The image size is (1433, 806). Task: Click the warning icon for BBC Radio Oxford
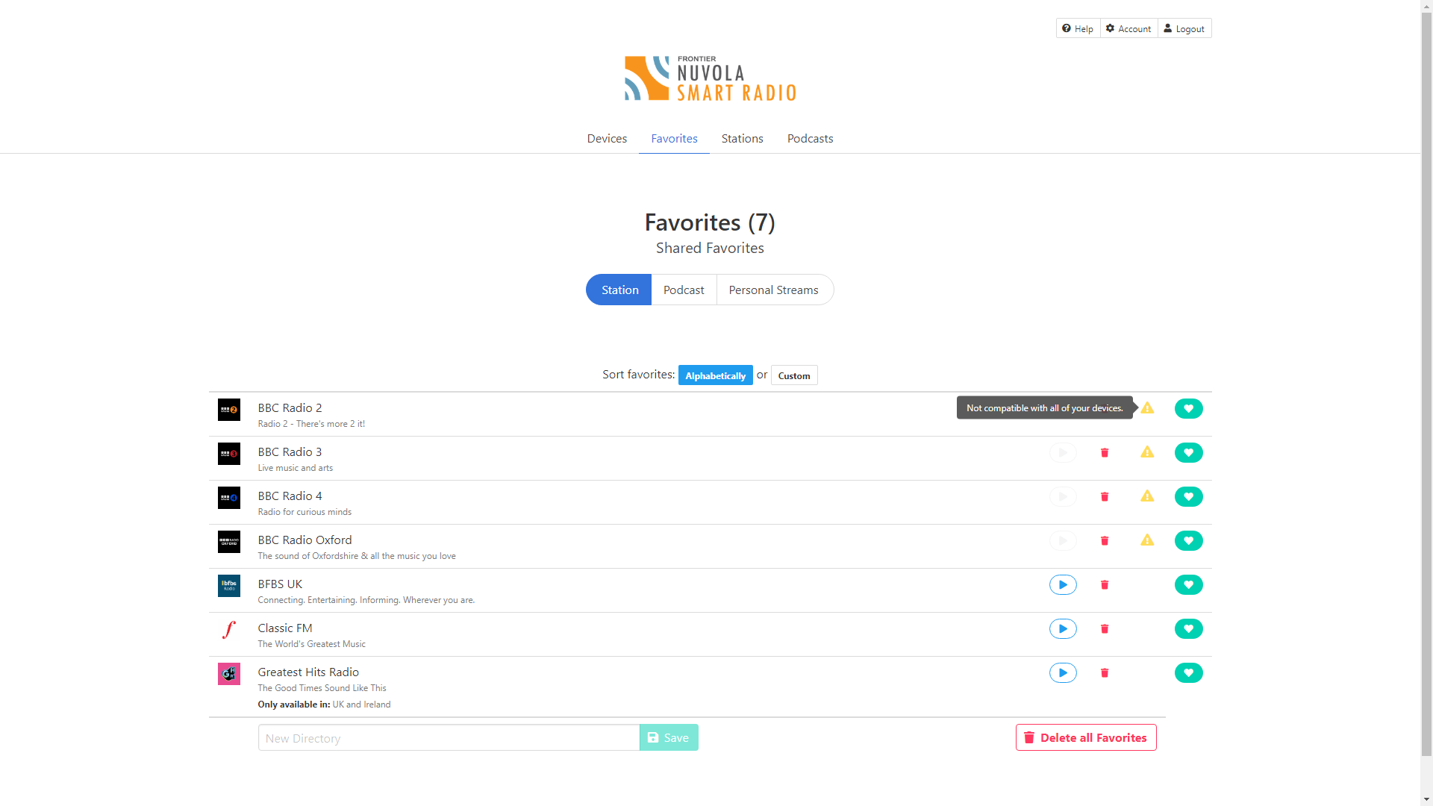pyautogui.click(x=1147, y=540)
